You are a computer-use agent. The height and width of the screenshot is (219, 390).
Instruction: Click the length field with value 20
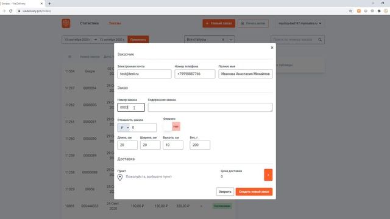coord(127,145)
